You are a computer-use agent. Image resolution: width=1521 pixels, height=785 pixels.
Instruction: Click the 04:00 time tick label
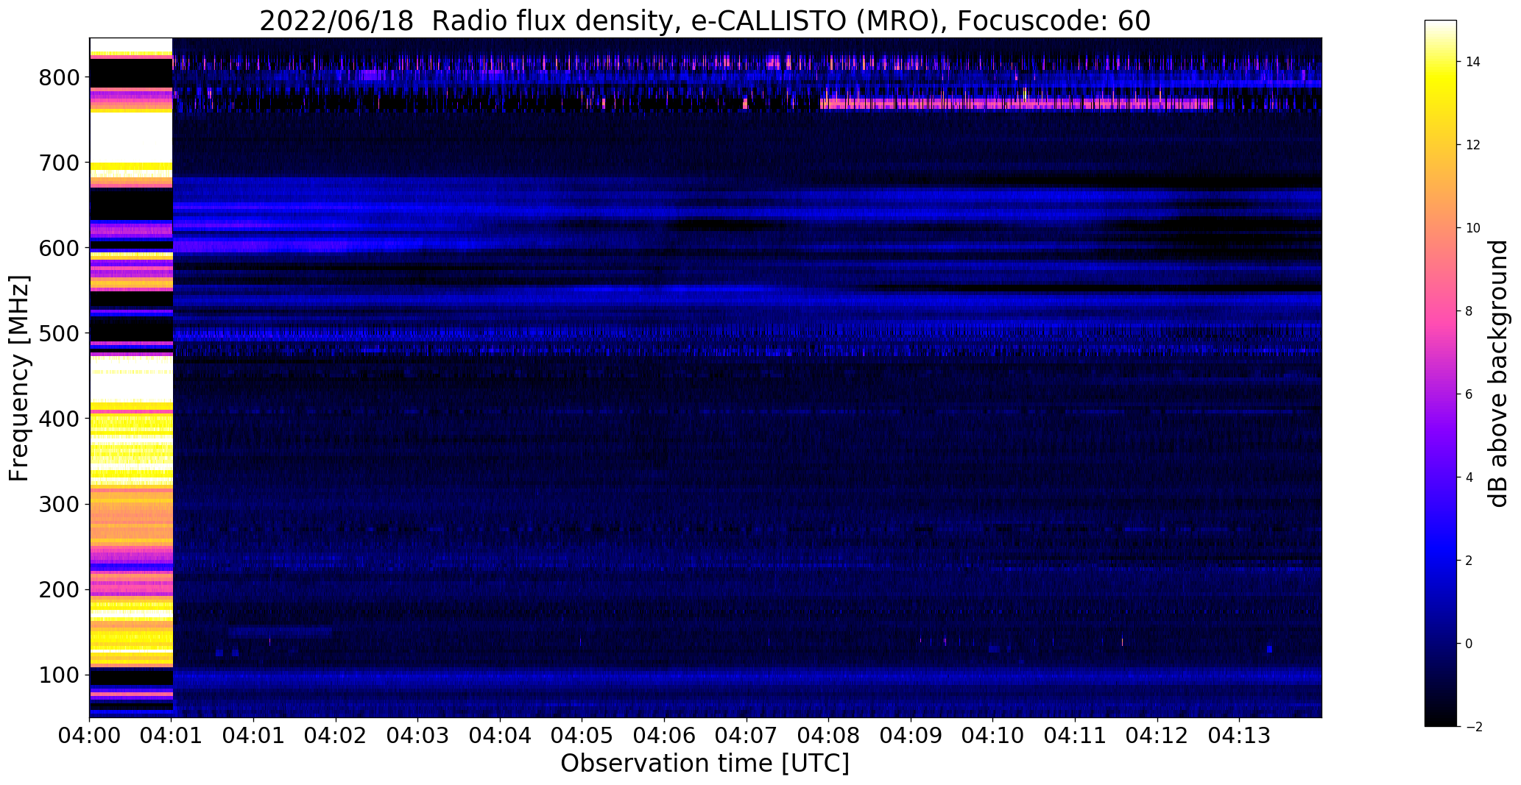coord(90,735)
